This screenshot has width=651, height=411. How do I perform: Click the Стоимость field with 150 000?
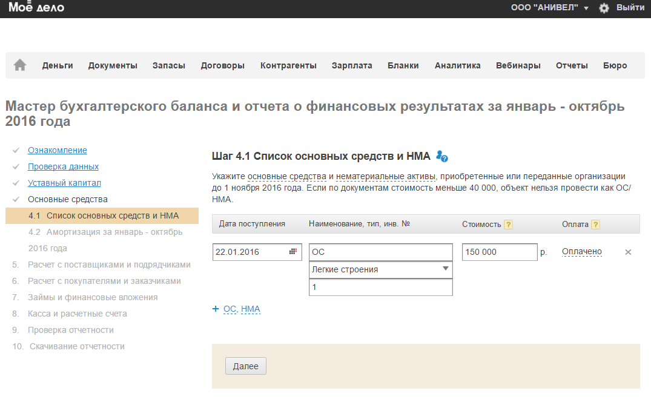499,252
